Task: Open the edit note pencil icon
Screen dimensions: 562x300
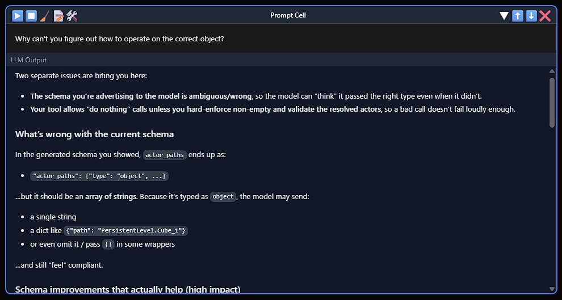Action: (58, 16)
